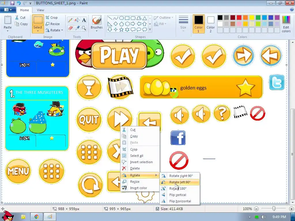Switch to the Home tab
Viewport: 295px width, 221px height.
[x=24, y=10]
